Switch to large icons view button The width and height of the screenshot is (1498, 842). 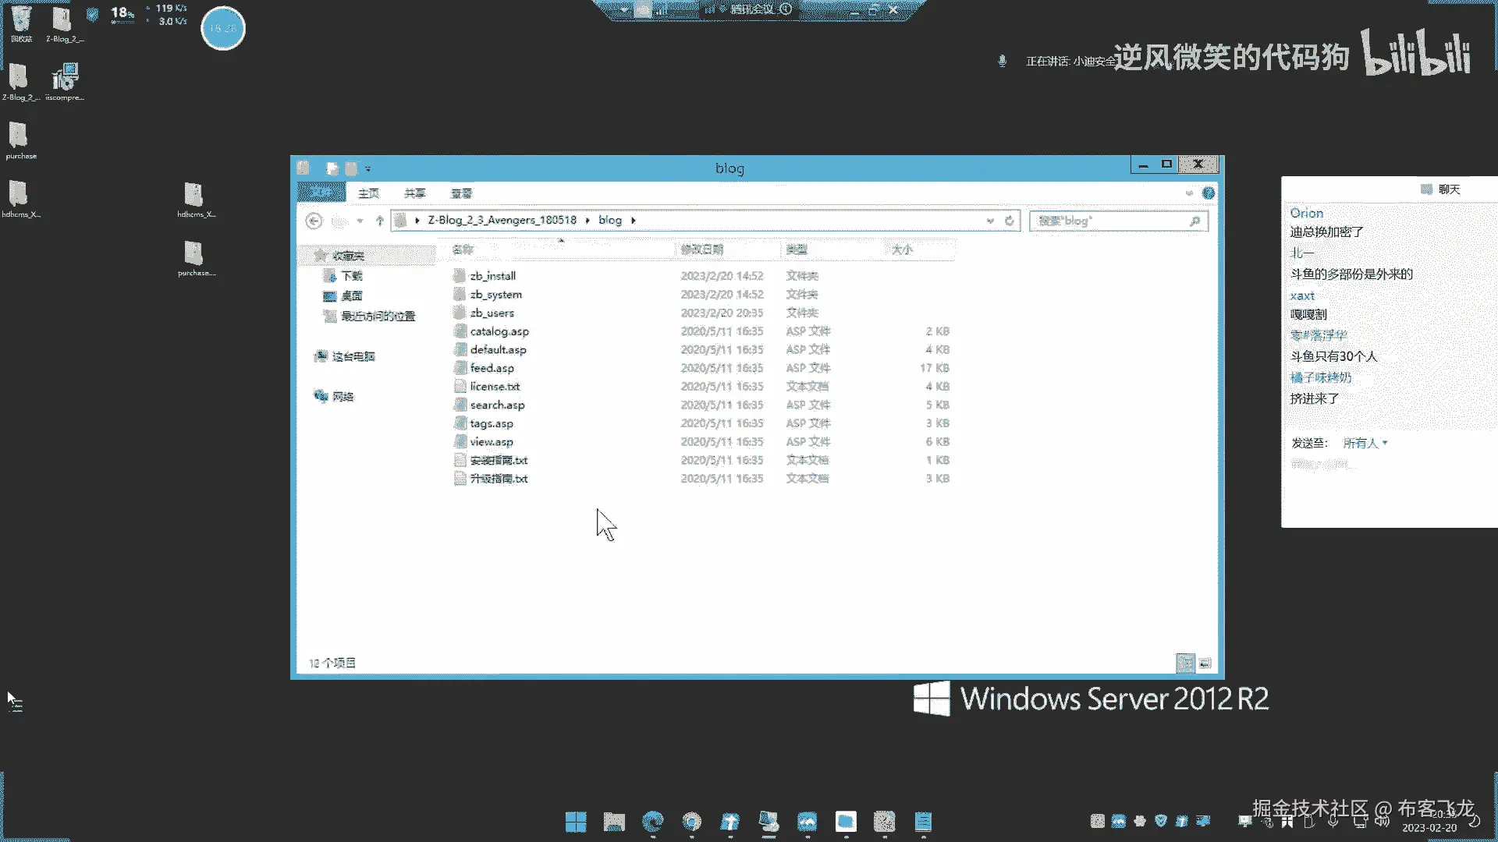pos(1205,663)
